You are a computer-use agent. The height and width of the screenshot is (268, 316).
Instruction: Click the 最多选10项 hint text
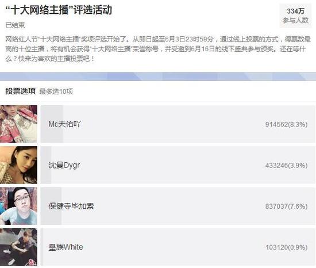56,91
